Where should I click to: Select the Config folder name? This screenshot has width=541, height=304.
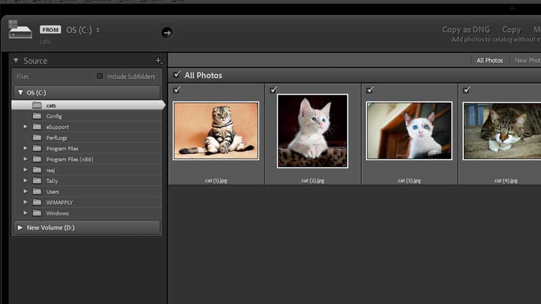(x=54, y=116)
